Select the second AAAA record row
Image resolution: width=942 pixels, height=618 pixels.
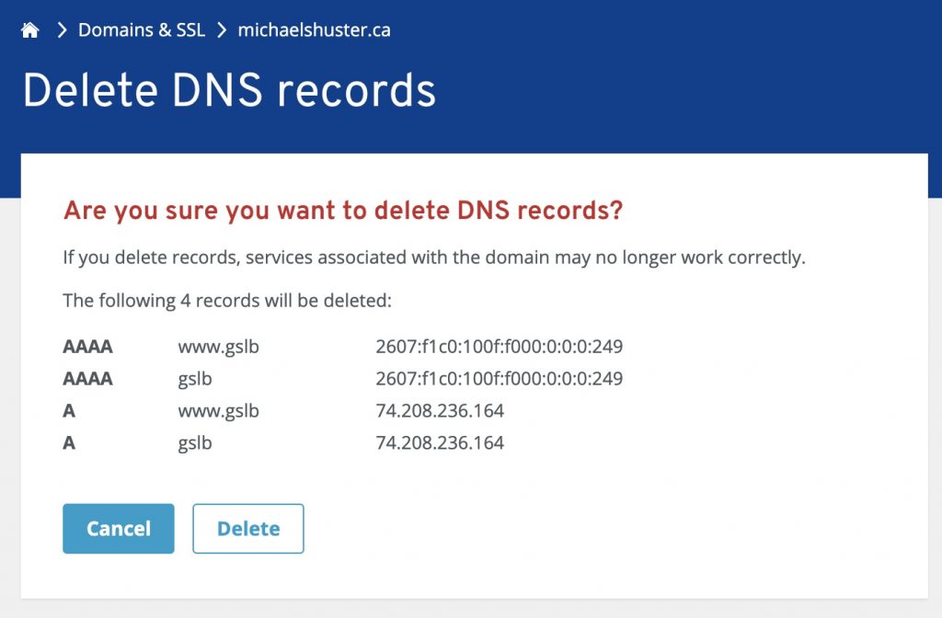(87, 379)
